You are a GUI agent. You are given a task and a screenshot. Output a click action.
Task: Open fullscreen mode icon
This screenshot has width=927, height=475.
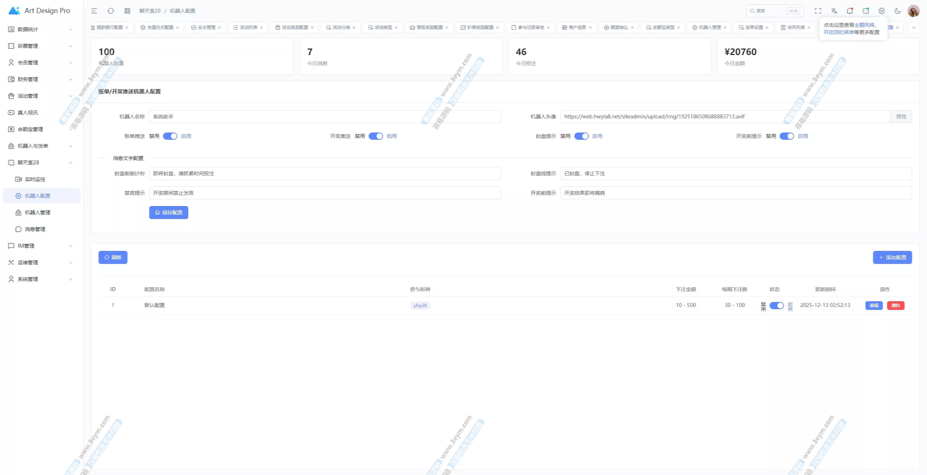[818, 11]
